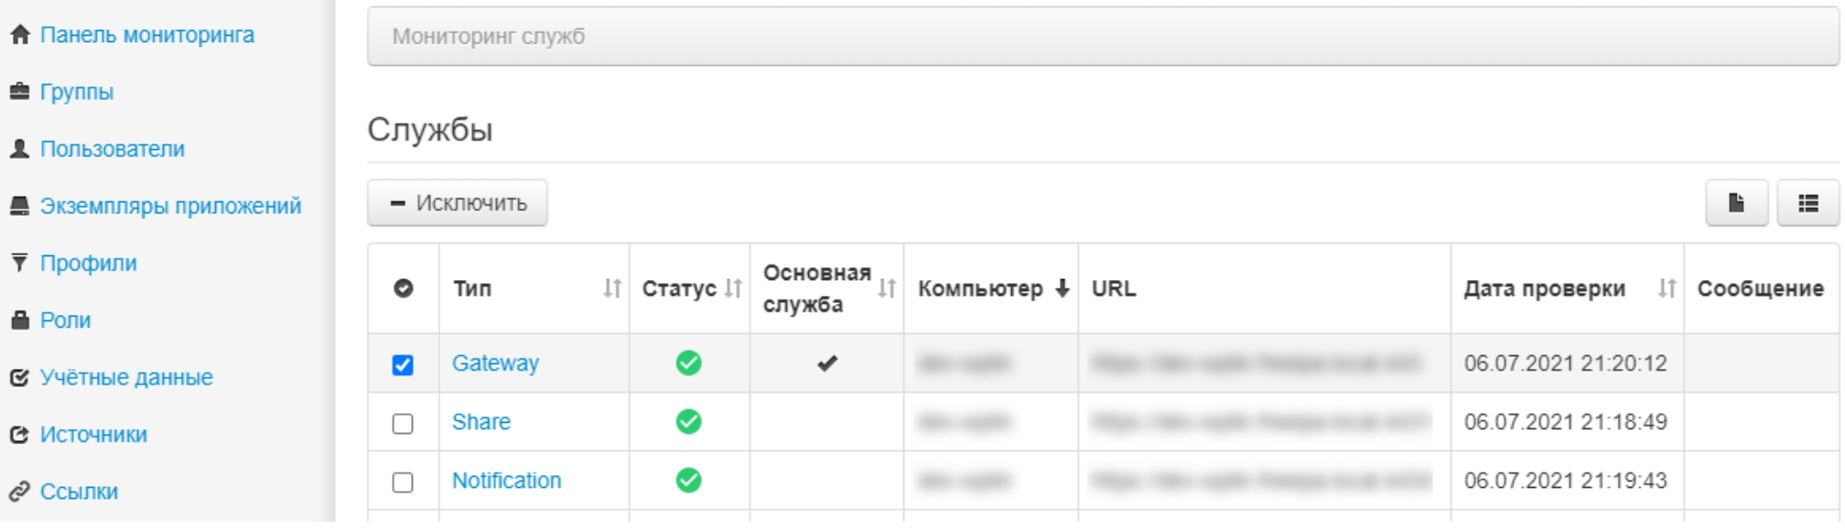Click the list view icon button
1845x529 pixels.
(1807, 203)
